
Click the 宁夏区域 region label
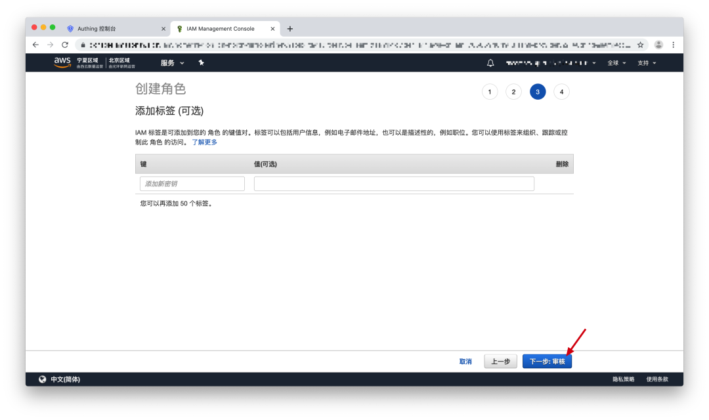[x=89, y=63]
